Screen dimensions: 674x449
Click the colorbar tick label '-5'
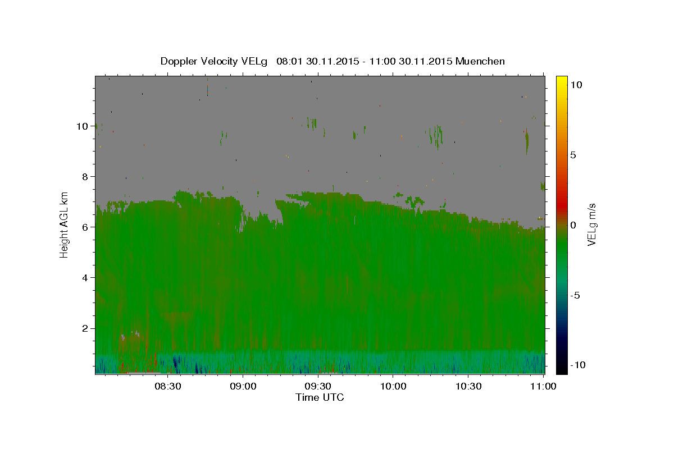574,295
